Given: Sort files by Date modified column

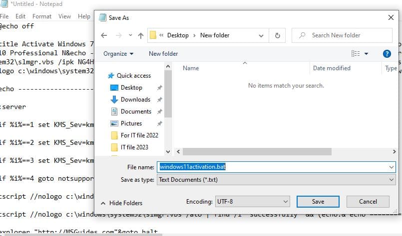Looking at the screenshot, I should pyautogui.click(x=332, y=68).
